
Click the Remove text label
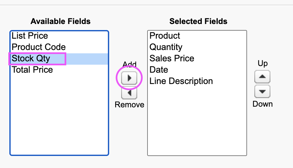tap(130, 105)
